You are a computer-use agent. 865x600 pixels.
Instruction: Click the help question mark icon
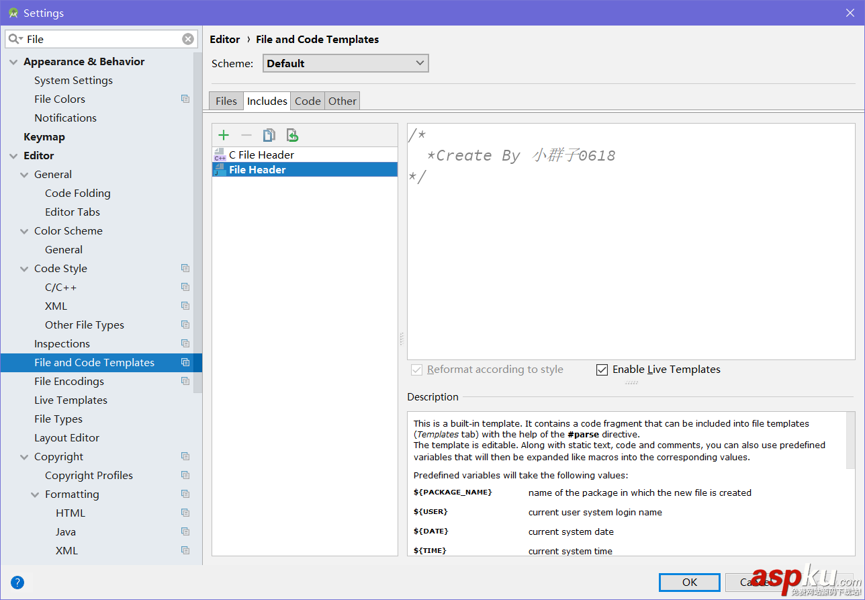[x=17, y=583]
